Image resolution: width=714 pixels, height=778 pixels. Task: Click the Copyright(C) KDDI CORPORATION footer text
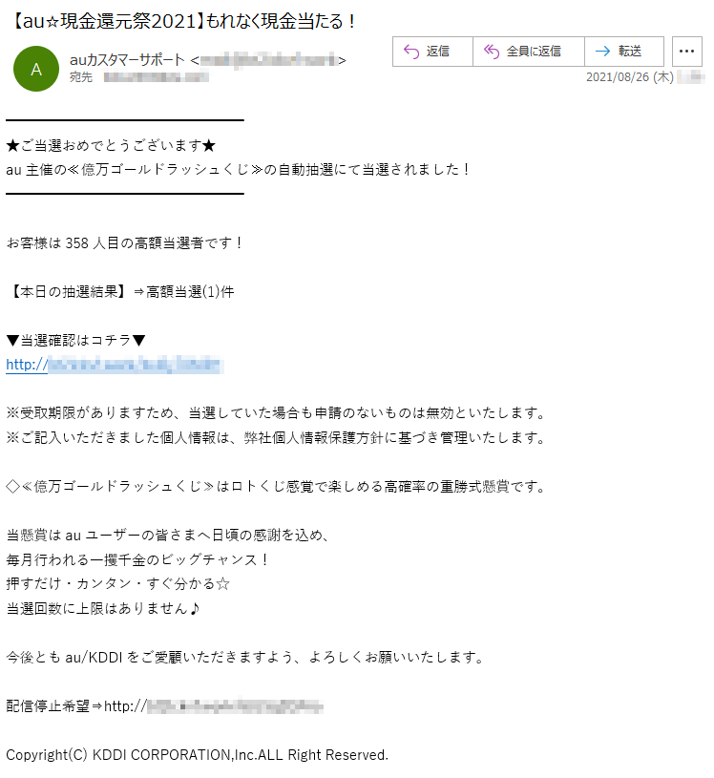197,755
